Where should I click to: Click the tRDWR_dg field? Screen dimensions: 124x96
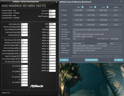[x=52, y=43]
